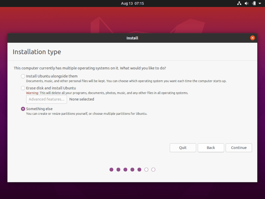Click the last empty progress dot
265x199 pixels.
[x=153, y=169]
